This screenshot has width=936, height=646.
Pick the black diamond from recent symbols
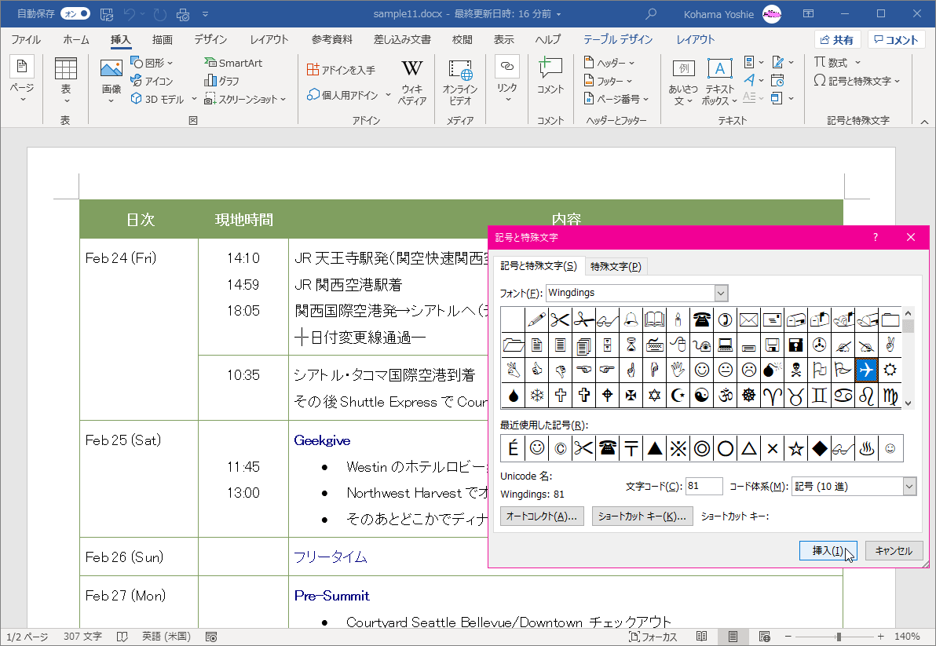(x=820, y=448)
